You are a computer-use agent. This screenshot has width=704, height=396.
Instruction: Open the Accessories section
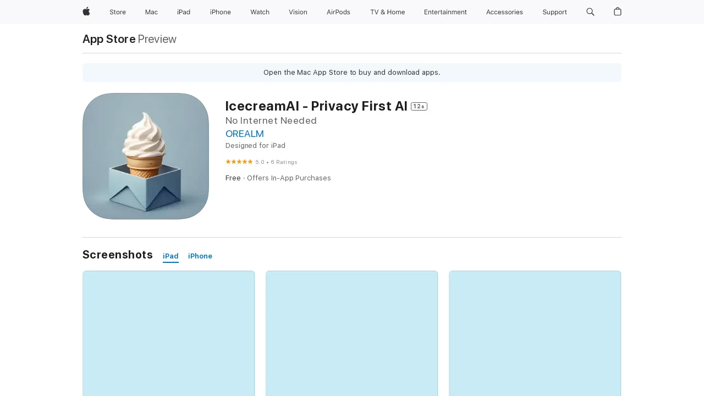[504, 12]
